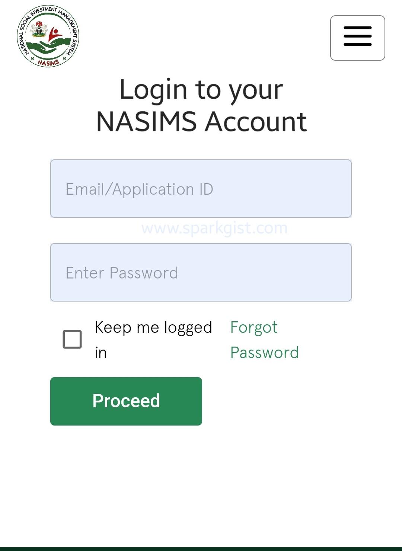Image resolution: width=402 pixels, height=551 pixels.
Task: Select the Login to your NASIMS Account heading
Action: tap(201, 104)
